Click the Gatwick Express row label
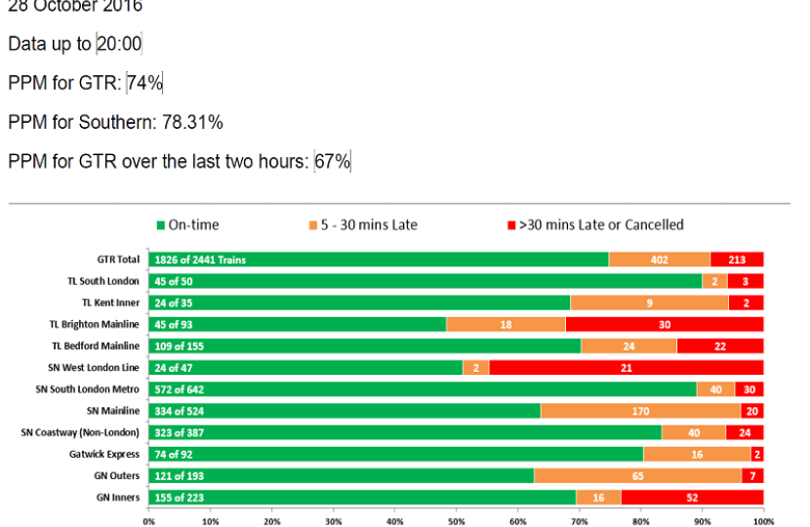The height and width of the screenshot is (527, 810). 112,454
